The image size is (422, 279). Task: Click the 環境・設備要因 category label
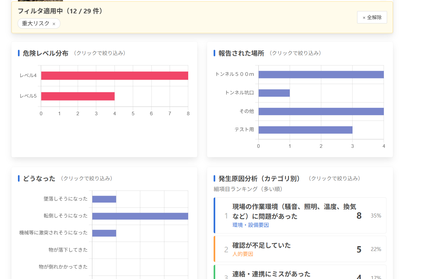[250, 225]
